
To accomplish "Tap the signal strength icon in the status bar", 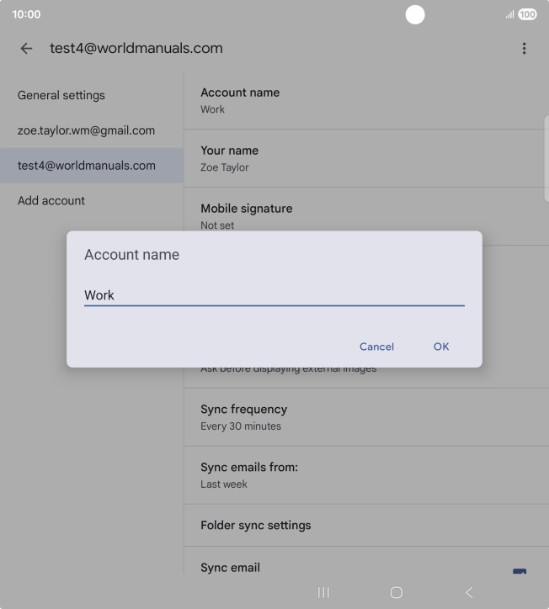I will pos(509,14).
